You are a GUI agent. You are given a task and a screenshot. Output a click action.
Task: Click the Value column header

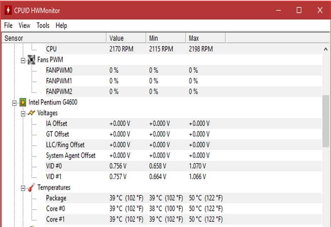126,38
